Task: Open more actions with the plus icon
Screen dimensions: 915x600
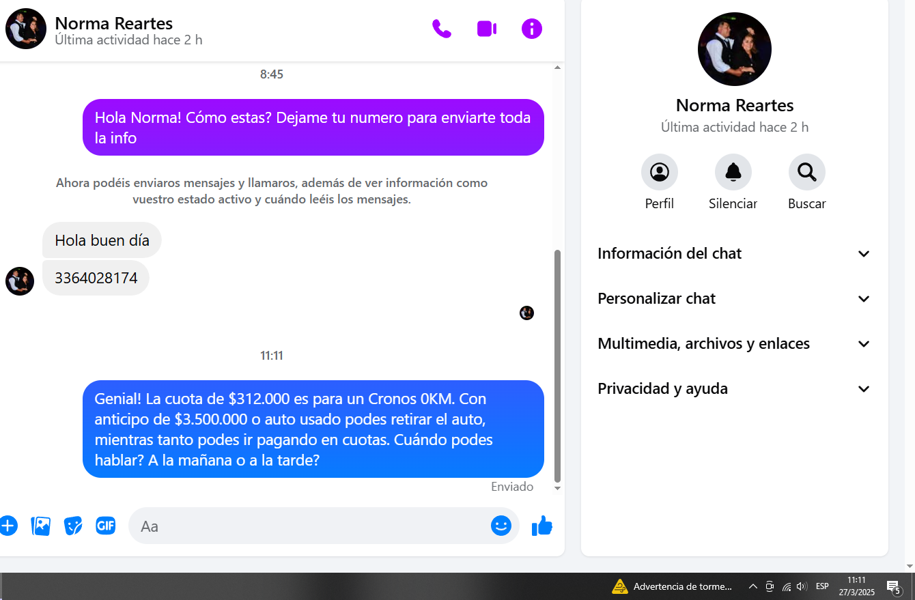Action: coord(8,526)
